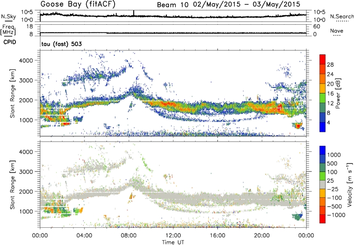This screenshot has height=245, width=354.
Task: Click the 'Goose Bay (fitACF)' plot title
Action: [x=78, y=4]
